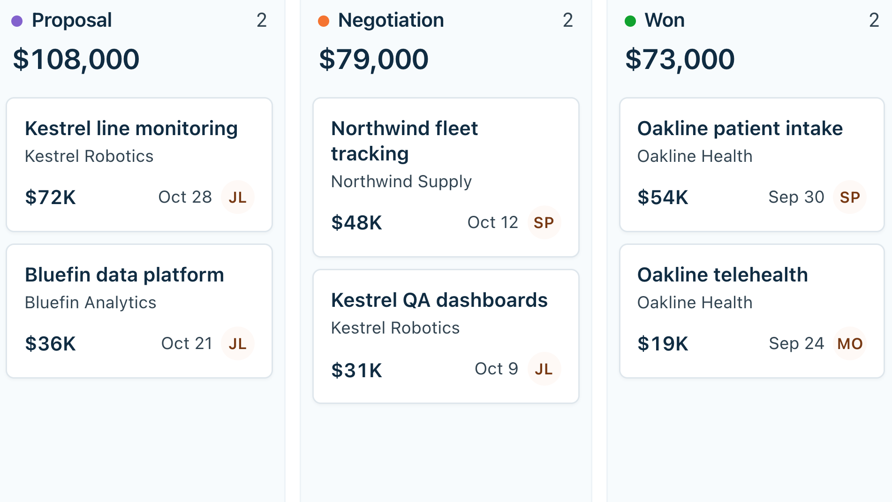Click the Bluefin Analytics company name
This screenshot has width=892, height=502.
click(91, 303)
